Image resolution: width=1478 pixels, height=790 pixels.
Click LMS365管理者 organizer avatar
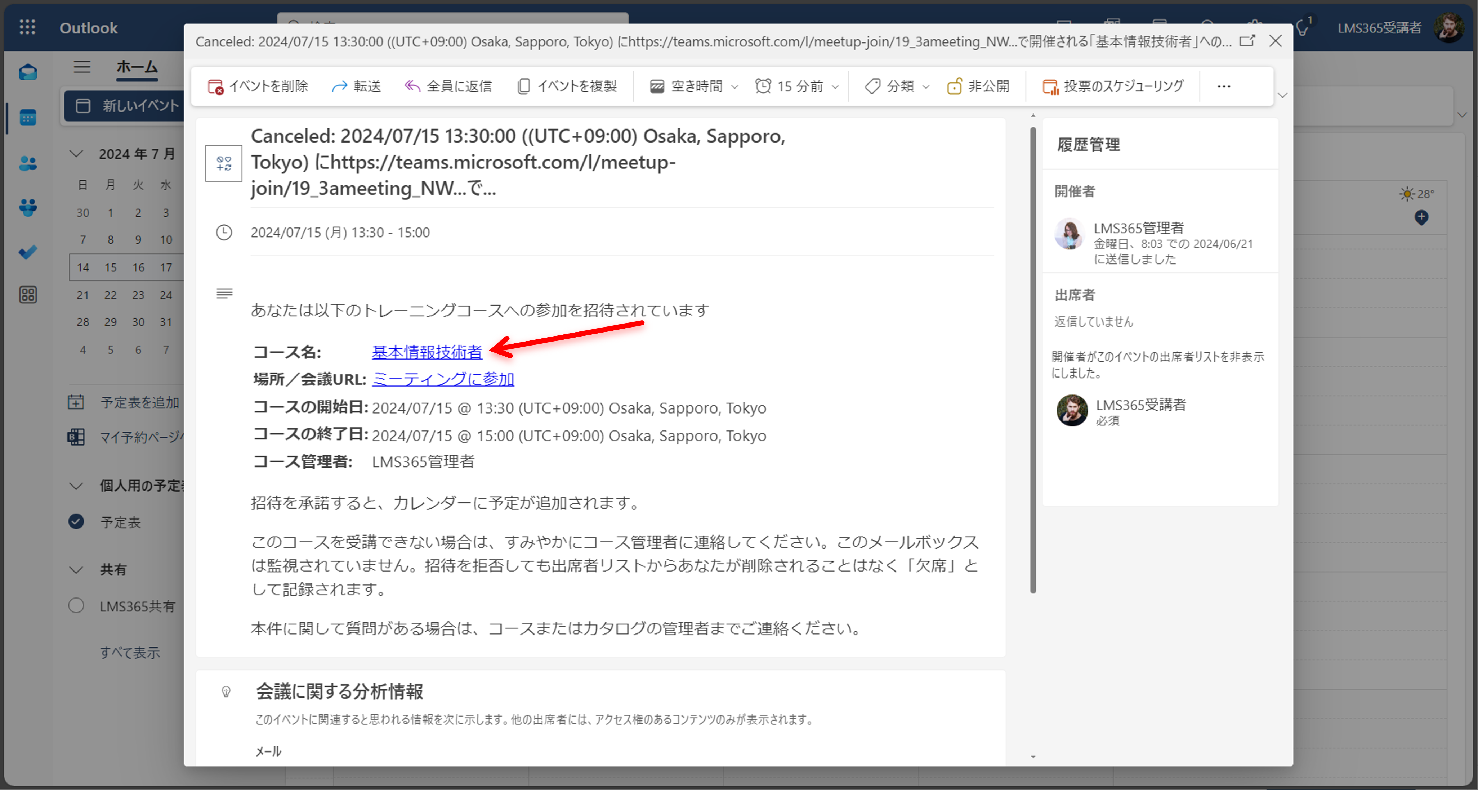click(1069, 233)
